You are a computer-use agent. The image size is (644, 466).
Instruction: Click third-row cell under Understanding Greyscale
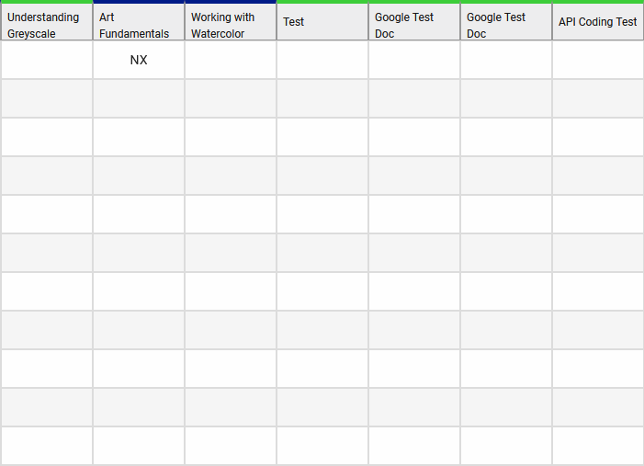pos(47,137)
